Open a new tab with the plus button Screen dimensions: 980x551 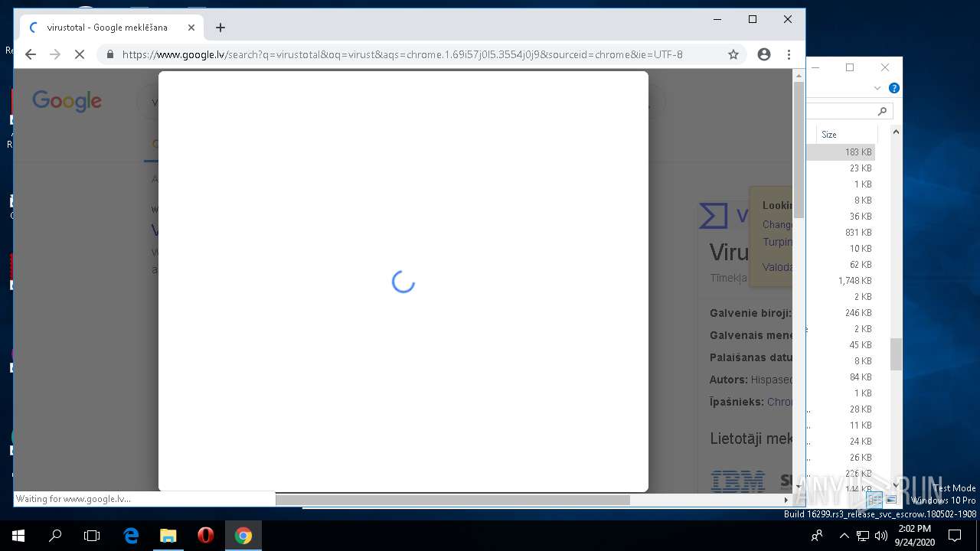pyautogui.click(x=220, y=28)
